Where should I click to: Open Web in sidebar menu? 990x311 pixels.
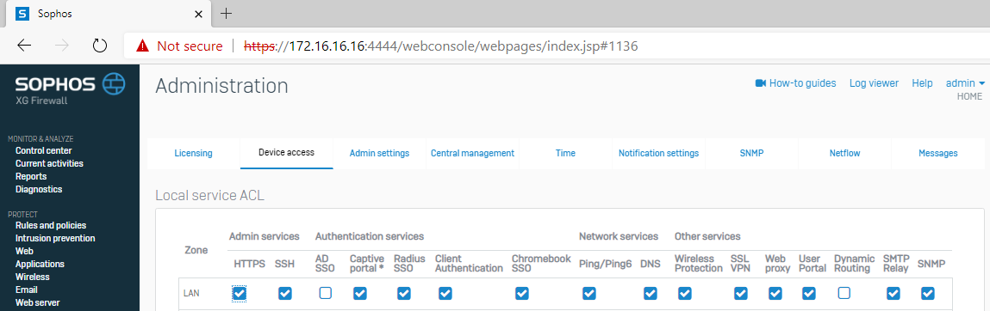pyautogui.click(x=25, y=251)
